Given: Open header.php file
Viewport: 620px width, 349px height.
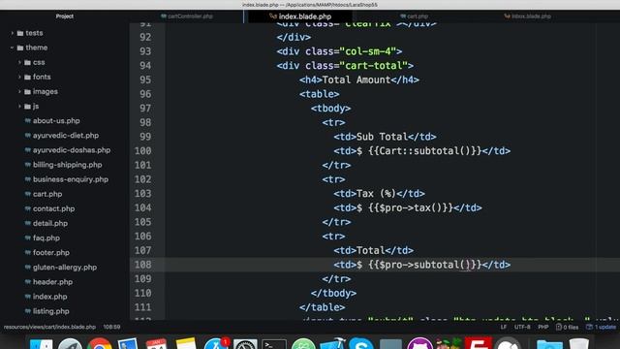Looking at the screenshot, I should [52, 282].
